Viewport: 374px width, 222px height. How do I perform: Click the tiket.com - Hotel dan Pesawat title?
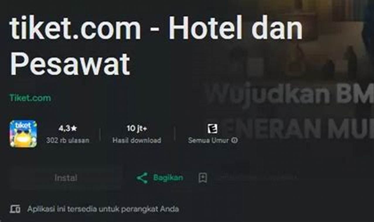pyautogui.click(x=156, y=47)
